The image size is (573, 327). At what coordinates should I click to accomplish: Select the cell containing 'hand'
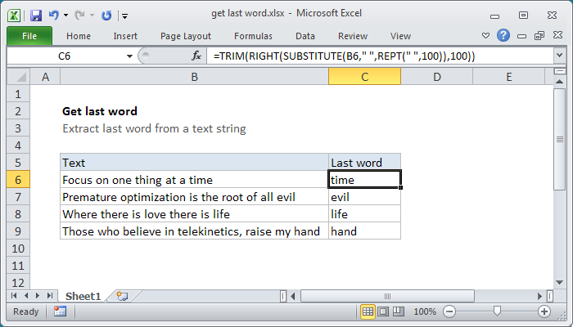click(364, 231)
